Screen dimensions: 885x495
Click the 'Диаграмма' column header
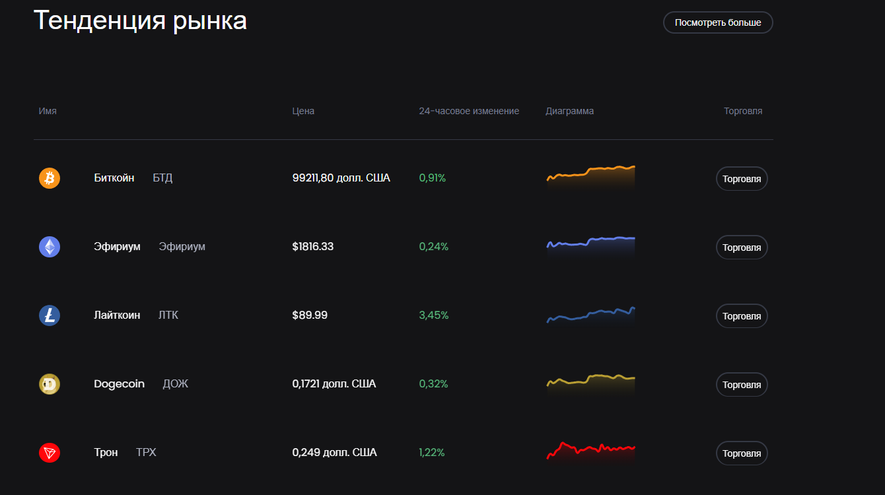[569, 111]
